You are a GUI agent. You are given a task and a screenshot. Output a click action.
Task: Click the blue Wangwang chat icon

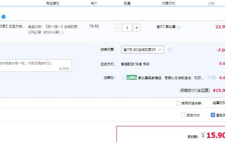point(4,17)
